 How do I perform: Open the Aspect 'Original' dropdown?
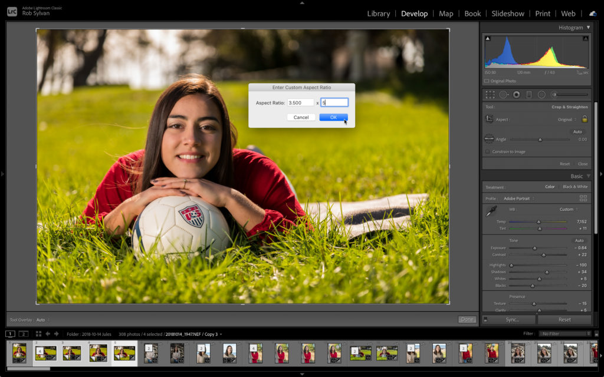566,120
